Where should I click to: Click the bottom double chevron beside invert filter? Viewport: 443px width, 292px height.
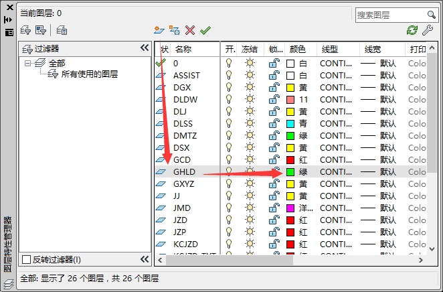pyautogui.click(x=145, y=259)
